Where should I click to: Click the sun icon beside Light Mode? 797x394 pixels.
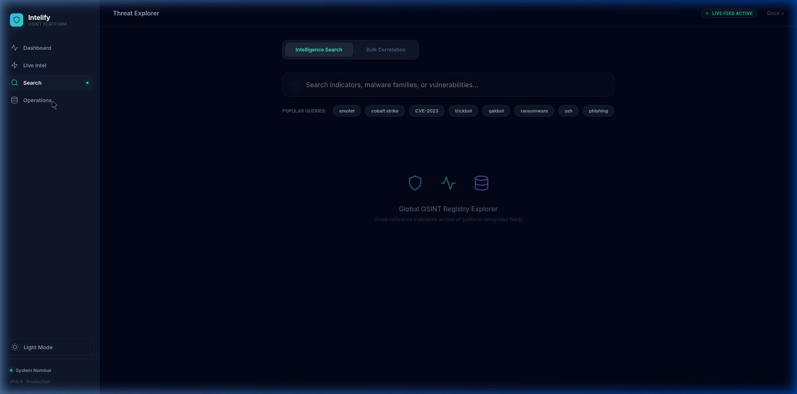point(15,347)
